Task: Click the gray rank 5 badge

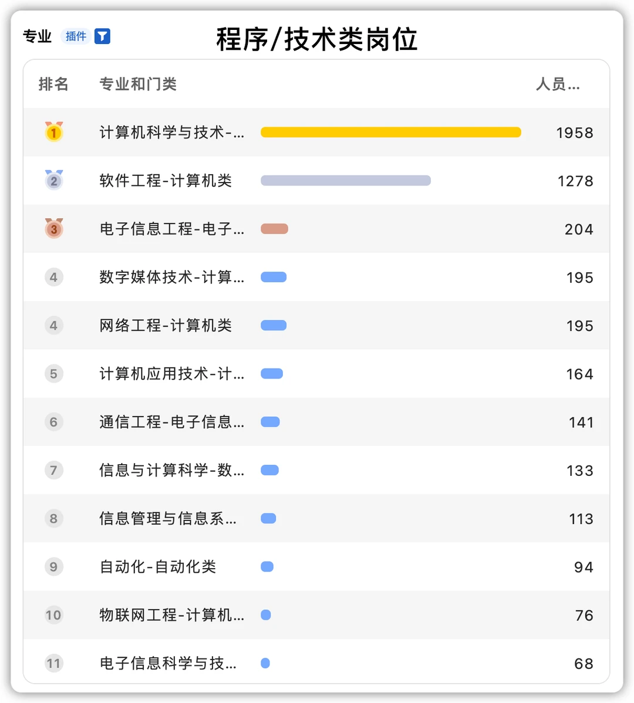Action: click(x=53, y=374)
